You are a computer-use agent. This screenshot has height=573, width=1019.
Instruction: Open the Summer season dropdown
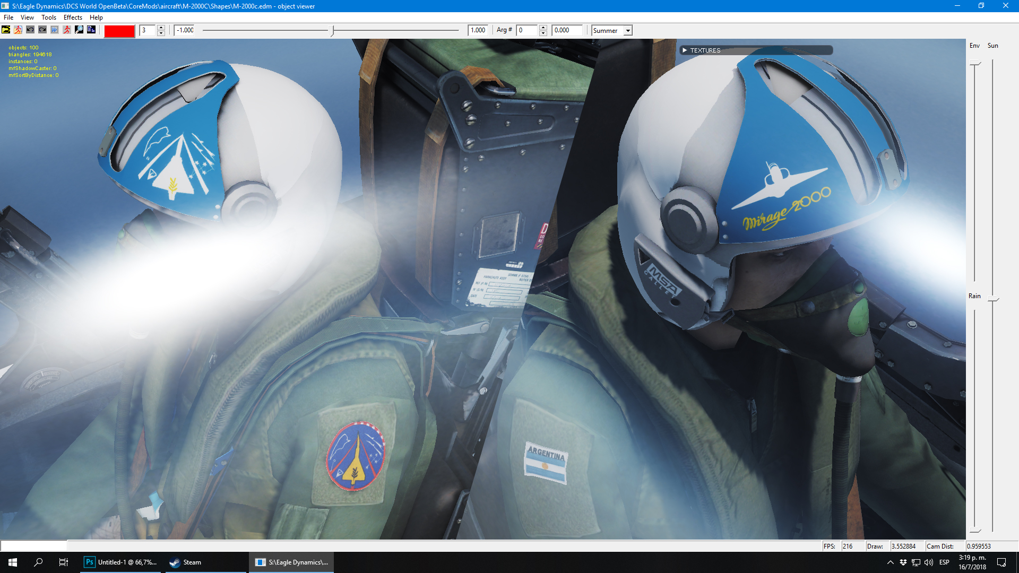coord(628,31)
